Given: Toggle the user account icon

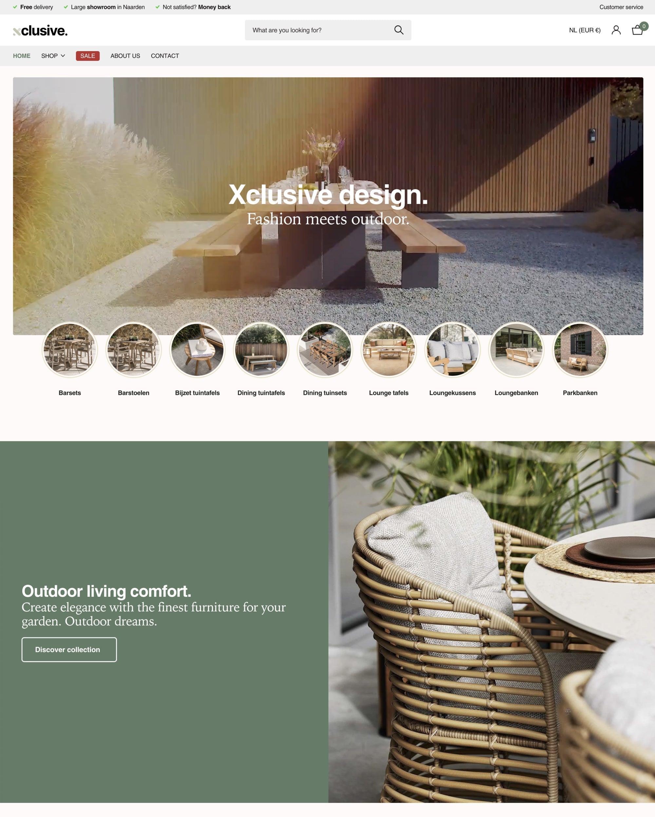Looking at the screenshot, I should tap(616, 30).
